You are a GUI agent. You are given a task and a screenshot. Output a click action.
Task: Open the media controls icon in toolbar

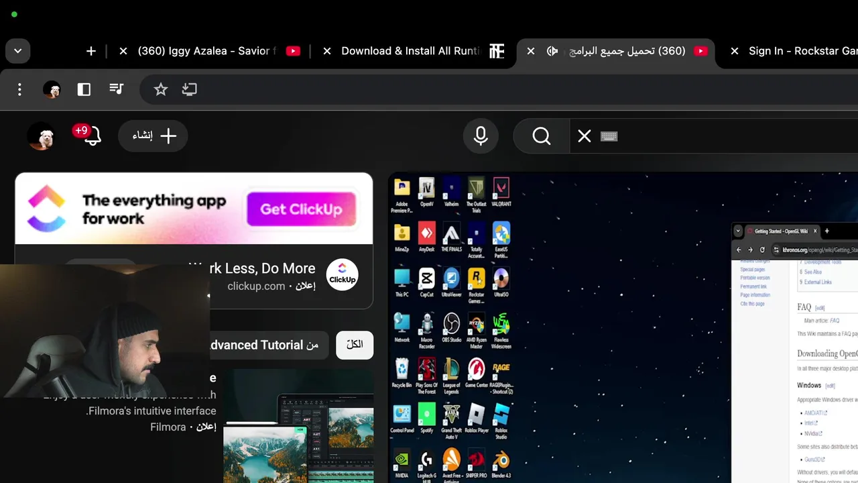tap(117, 89)
